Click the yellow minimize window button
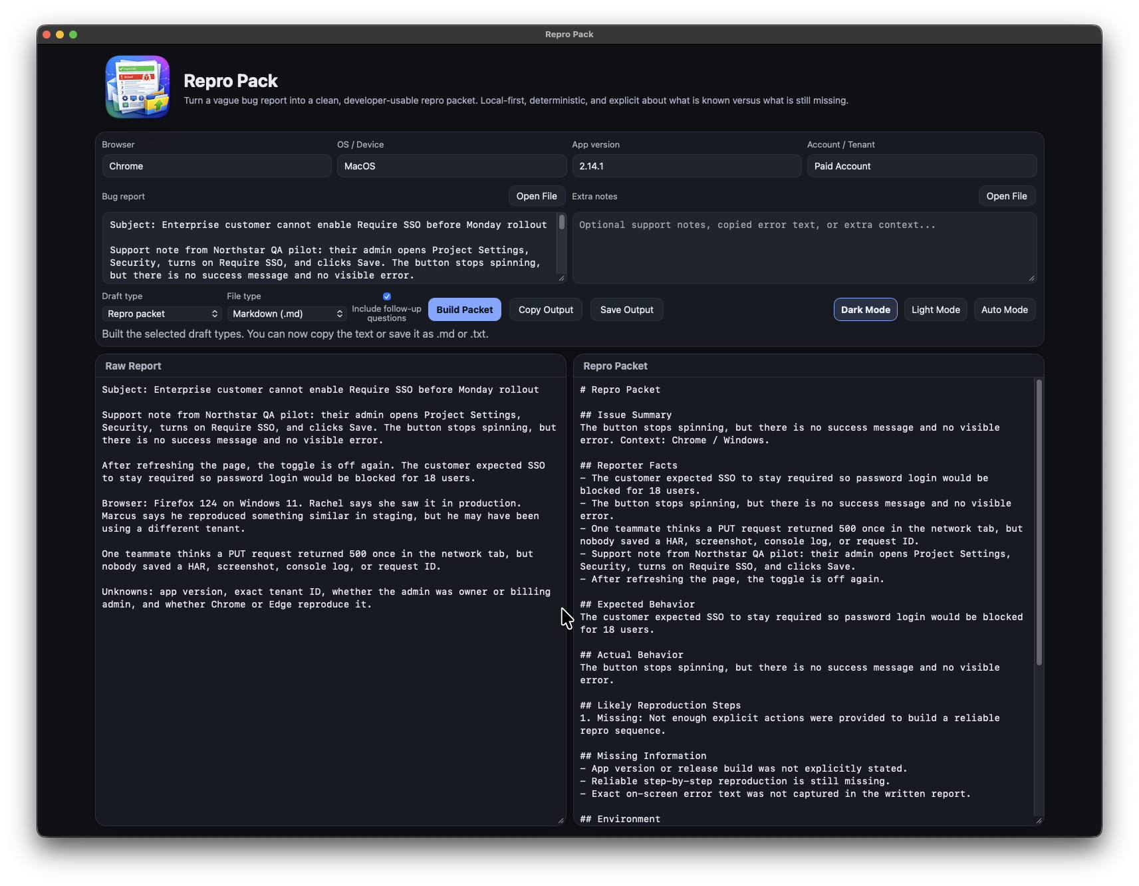The width and height of the screenshot is (1139, 886). click(x=60, y=35)
